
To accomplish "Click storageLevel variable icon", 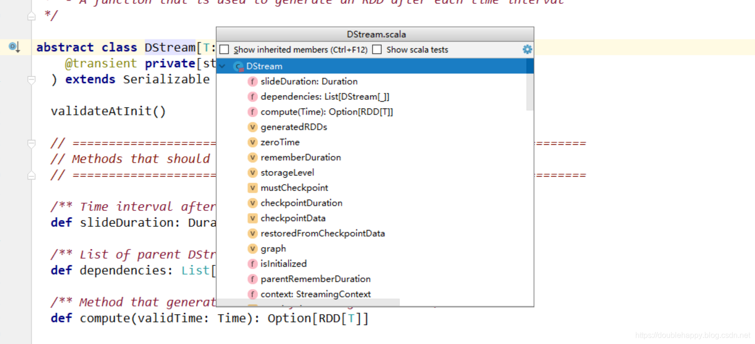I will click(252, 173).
